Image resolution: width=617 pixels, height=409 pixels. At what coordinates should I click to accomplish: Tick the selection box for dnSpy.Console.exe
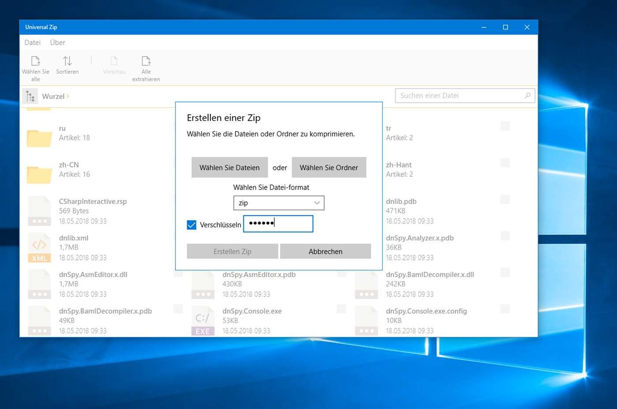click(x=341, y=309)
